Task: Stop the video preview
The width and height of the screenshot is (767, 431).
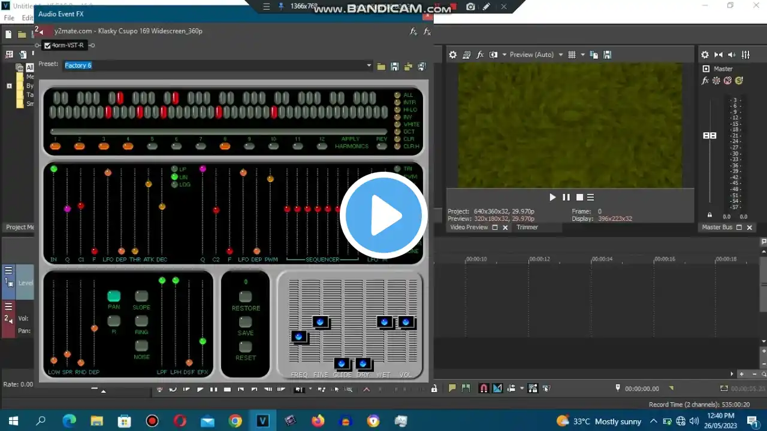Action: [579, 197]
